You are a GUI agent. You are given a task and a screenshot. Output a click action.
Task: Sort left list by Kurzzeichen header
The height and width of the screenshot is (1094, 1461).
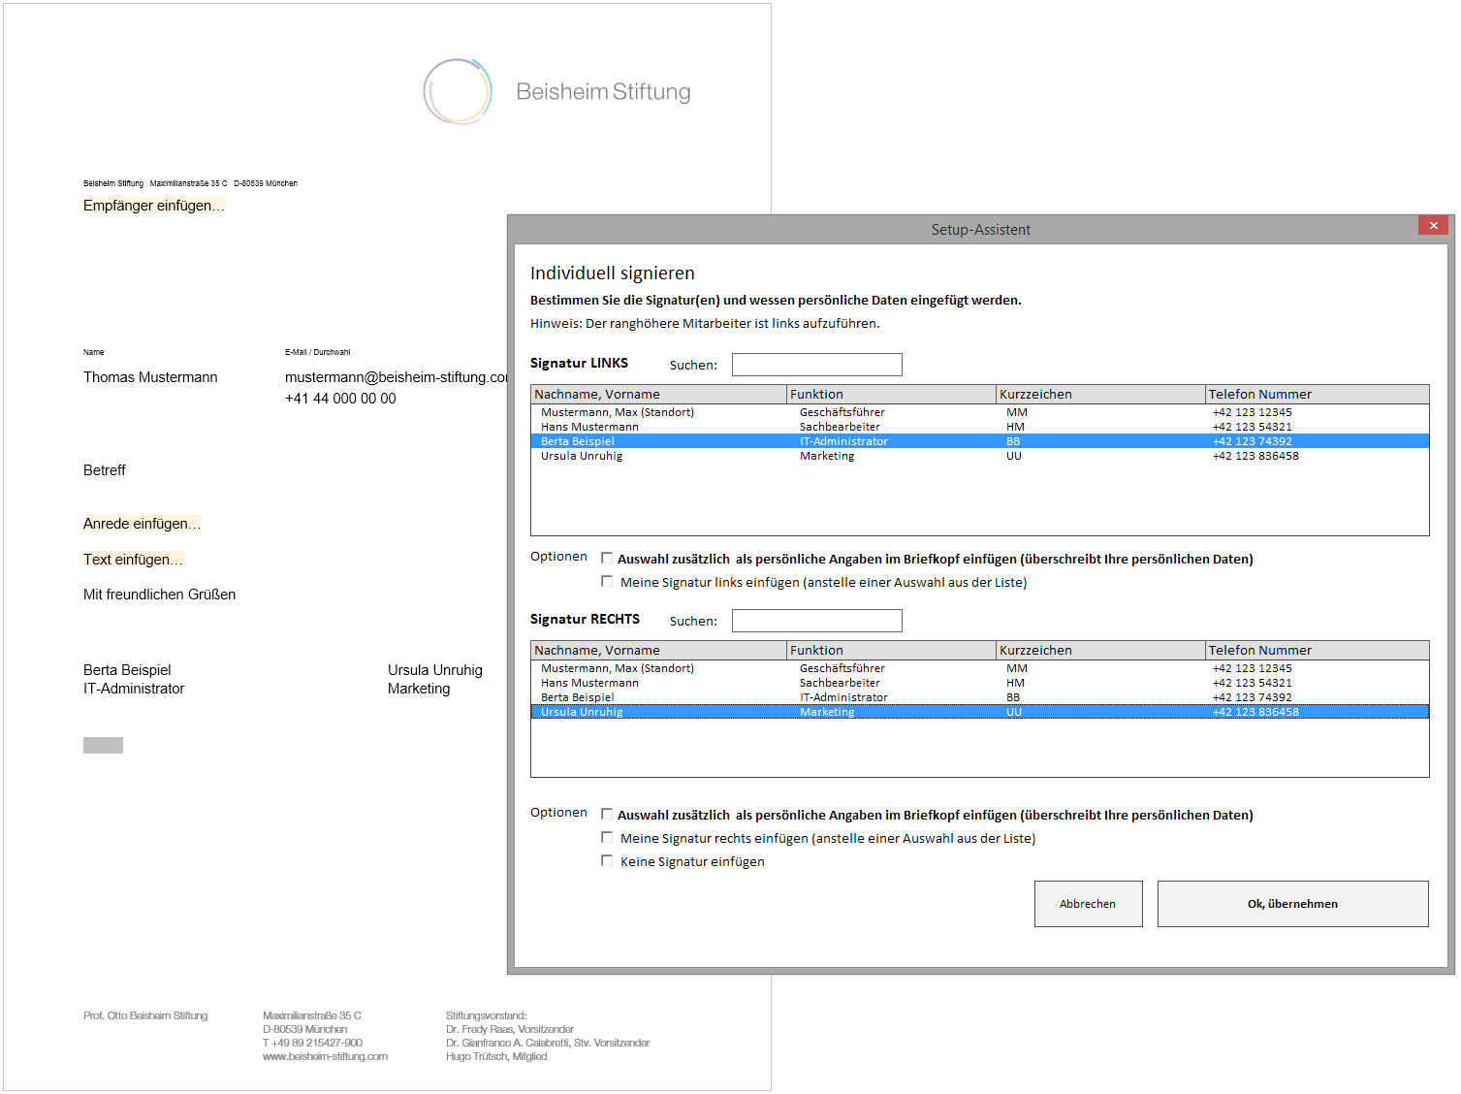[1101, 395]
